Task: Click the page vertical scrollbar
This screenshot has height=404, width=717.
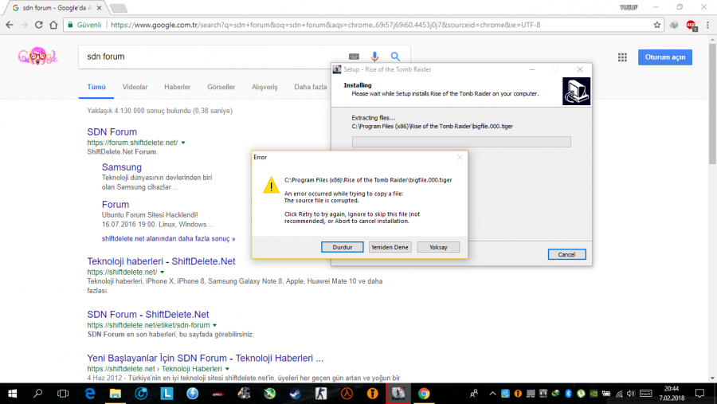Action: click(712, 104)
